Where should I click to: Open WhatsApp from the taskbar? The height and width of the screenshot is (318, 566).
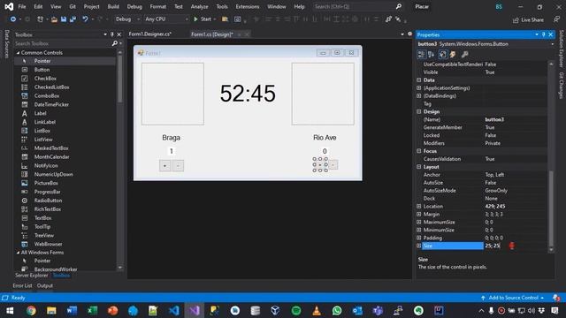point(337,310)
